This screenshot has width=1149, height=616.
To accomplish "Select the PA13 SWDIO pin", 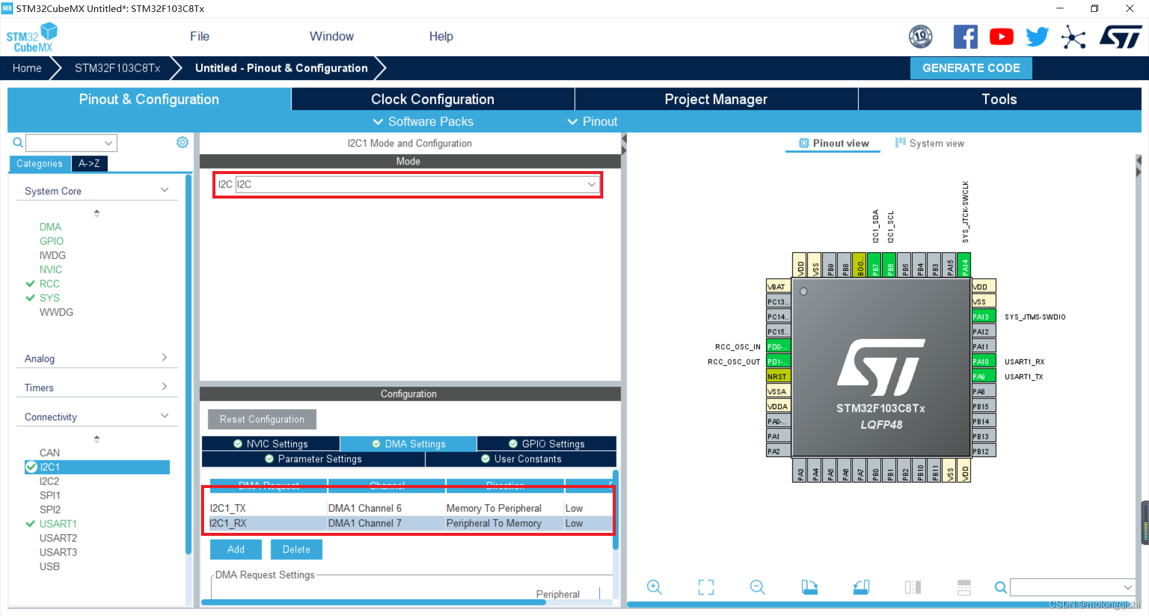I will 983,316.
